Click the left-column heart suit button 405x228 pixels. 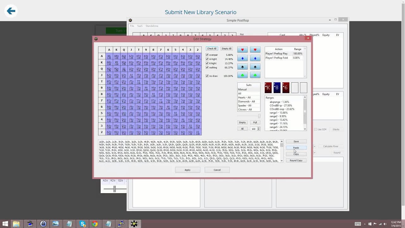pyautogui.click(x=243, y=50)
